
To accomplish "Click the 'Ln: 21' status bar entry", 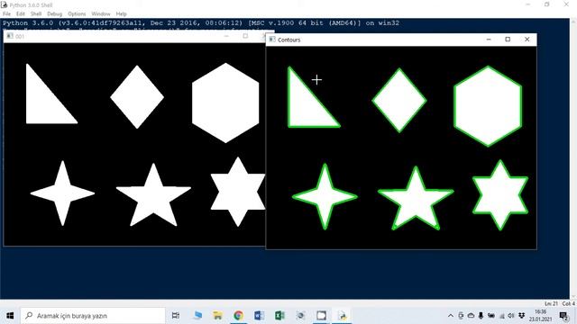I will (x=551, y=304).
